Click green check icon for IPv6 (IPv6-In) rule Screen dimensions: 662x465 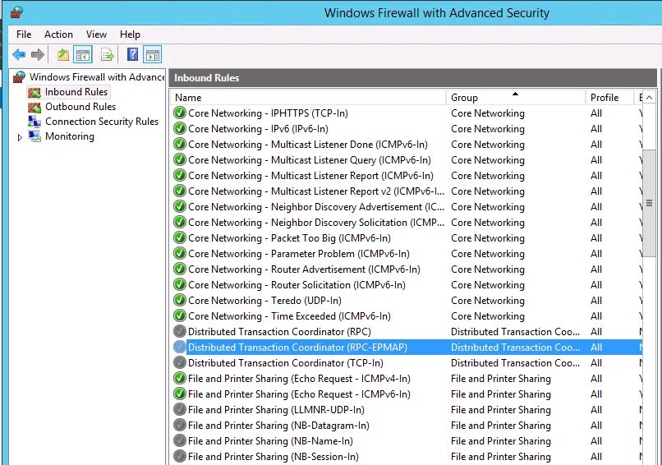pos(180,129)
